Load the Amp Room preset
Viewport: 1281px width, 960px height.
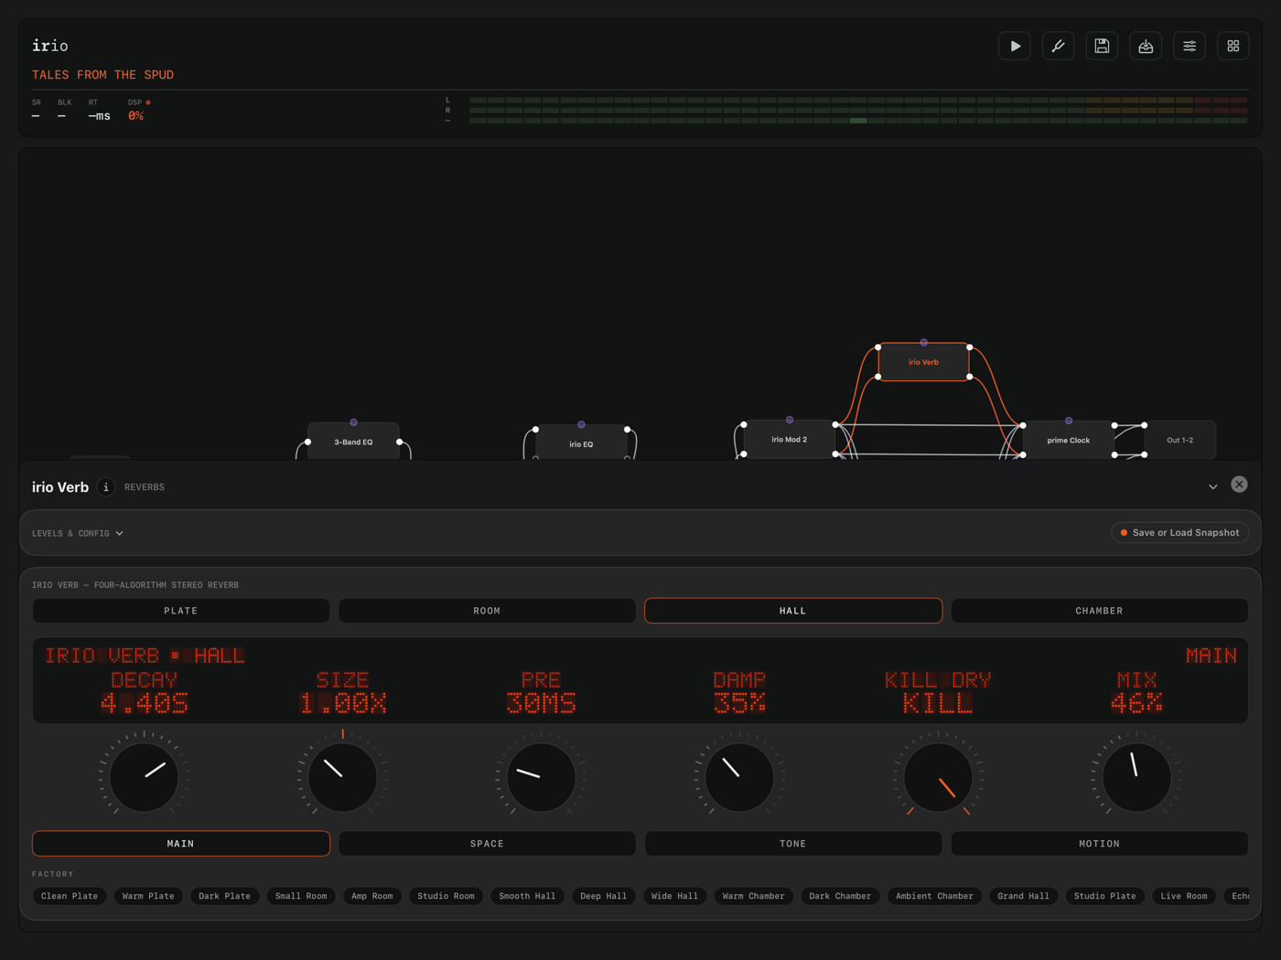[x=372, y=896]
